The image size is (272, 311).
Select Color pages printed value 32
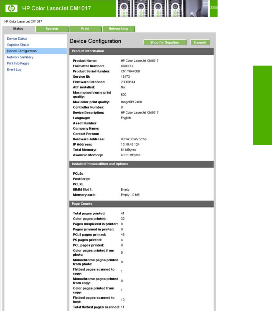pyautogui.click(x=123, y=218)
